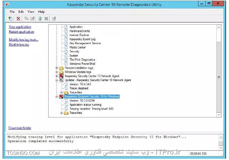Click the tree panel scroll down arrow
The image size is (229, 160).
click(219, 115)
